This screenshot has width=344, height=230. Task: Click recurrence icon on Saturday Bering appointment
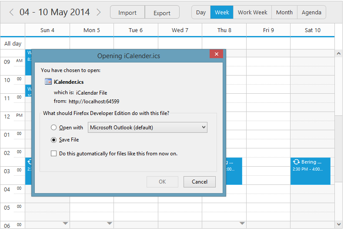click(x=296, y=162)
